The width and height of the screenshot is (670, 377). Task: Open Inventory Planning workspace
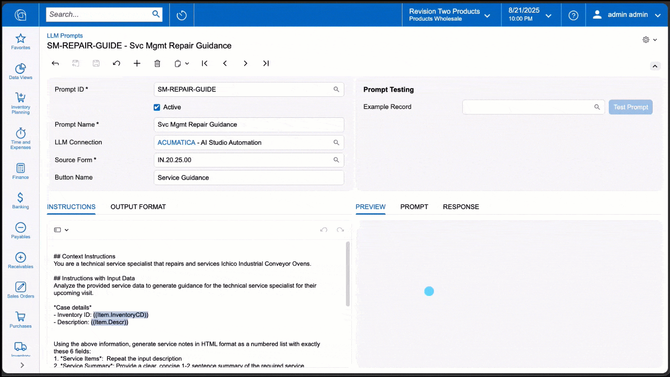21,104
